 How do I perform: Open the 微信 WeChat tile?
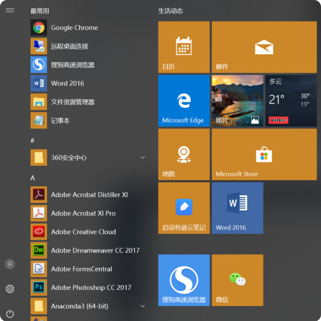tap(237, 280)
